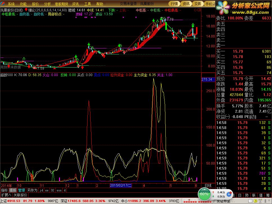Viewport: 272px width, 204px height.
Task: Click the double-tree arrow icon in status bar
Action: click(x=266, y=201)
